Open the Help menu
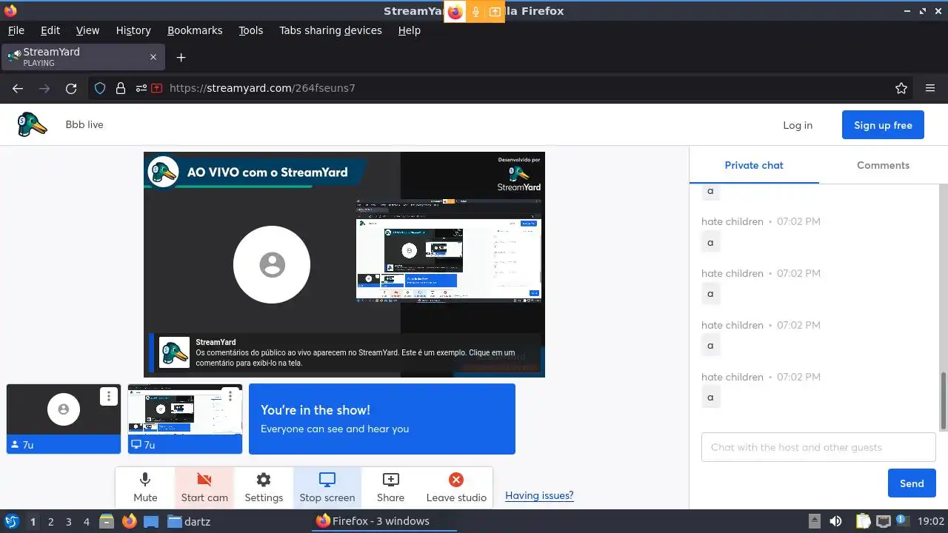Screen dimensions: 948x533 point(410,30)
